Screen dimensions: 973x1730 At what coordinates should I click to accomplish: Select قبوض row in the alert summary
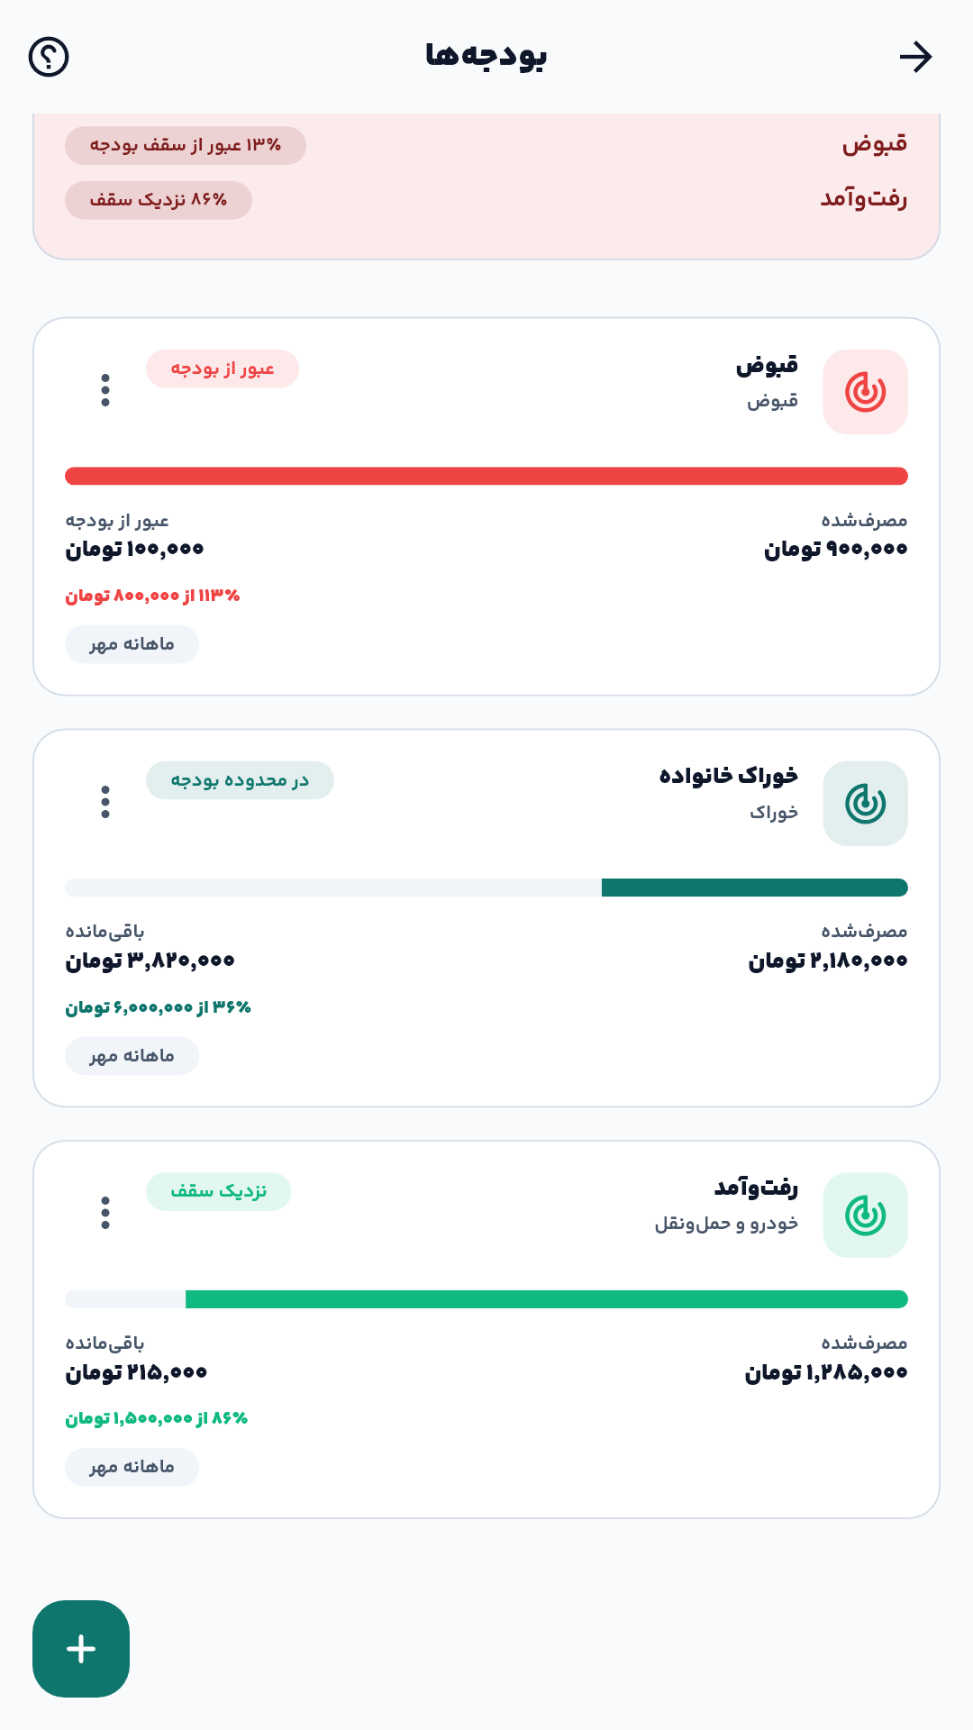(x=486, y=145)
